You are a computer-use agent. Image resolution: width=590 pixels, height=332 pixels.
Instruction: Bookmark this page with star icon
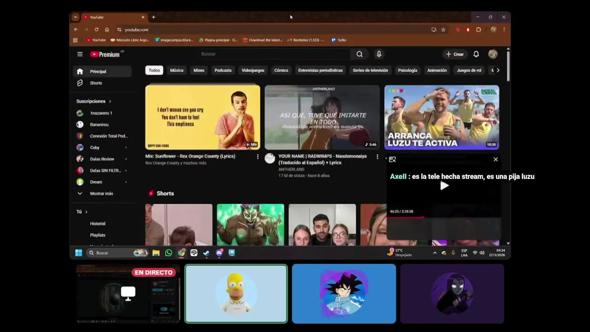click(x=443, y=30)
